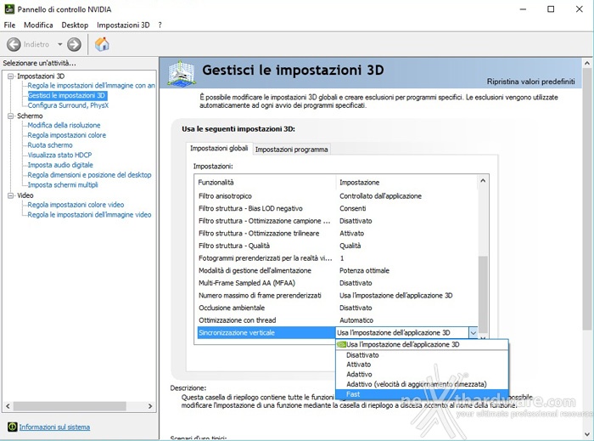Select Modalità di gestione dell'alimentazione row

[x=336, y=271]
